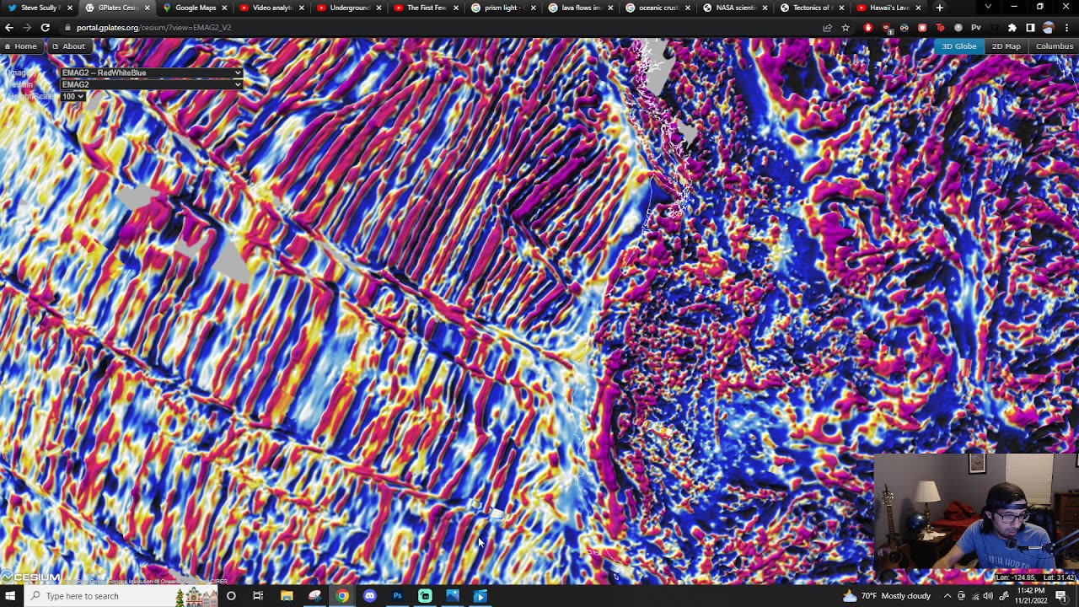Open the clock showing 11:42 PM
The image size is (1079, 607).
click(1031, 596)
